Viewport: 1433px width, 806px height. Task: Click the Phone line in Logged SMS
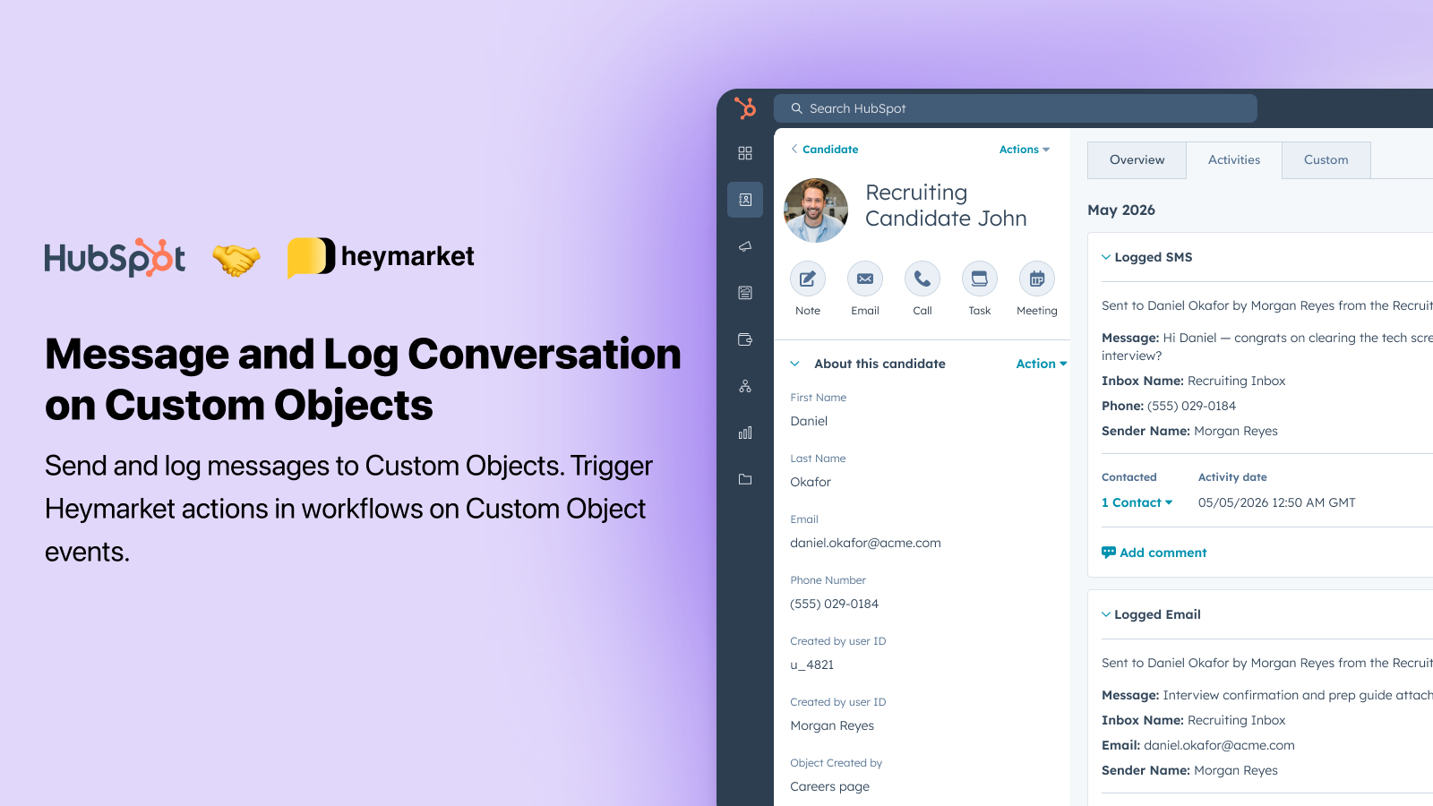pyautogui.click(x=1169, y=406)
